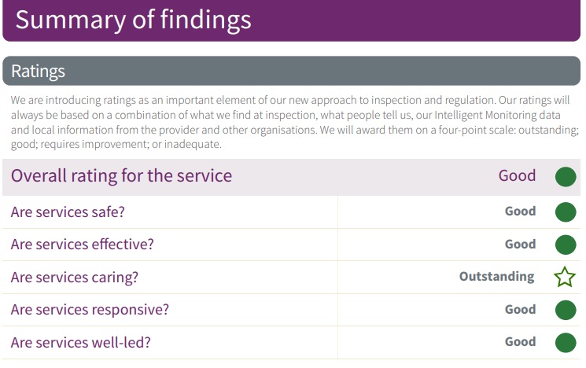Open the 'Are services caring?' row
The height and width of the screenshot is (368, 586).
[292, 278]
